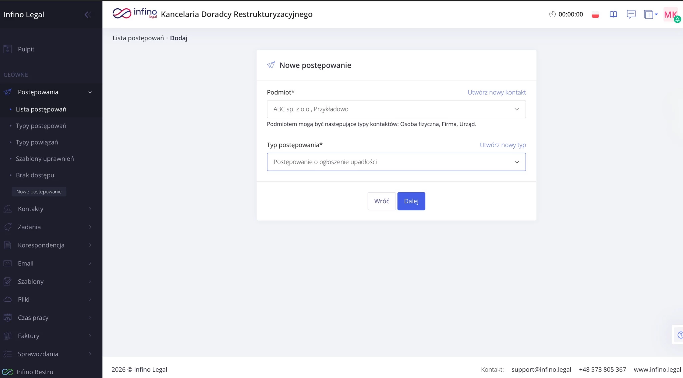This screenshot has height=378, width=683.
Task: Open the book documentation icon
Action: [x=613, y=14]
